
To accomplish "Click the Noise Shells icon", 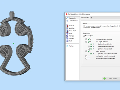I will [67, 31].
